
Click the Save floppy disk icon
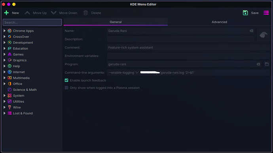[x=245, y=13]
